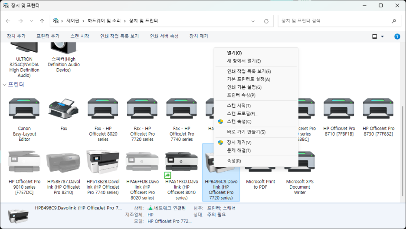The width and height of the screenshot is (406, 229).
Task: Select HP58E787.Davolink OfficeJet Pro 8210 printer
Action: [x=64, y=173]
